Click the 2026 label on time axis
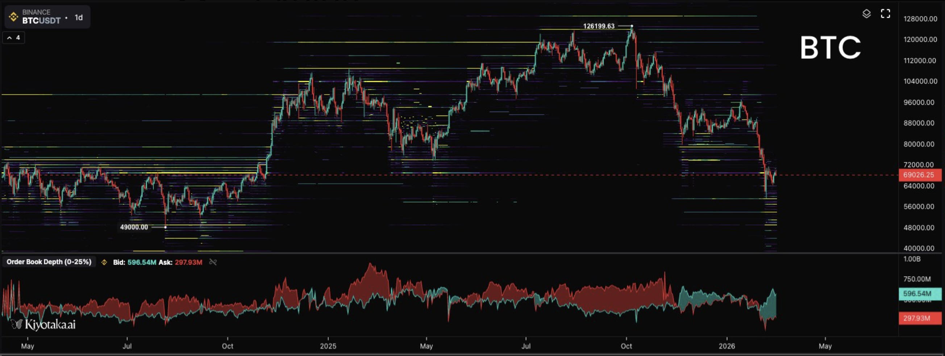Viewport: 945px width, 356px height. coord(727,346)
